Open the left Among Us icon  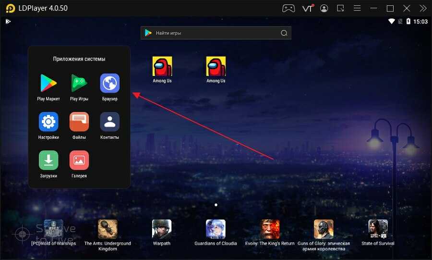162,66
